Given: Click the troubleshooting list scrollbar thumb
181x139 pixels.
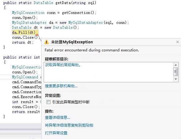Looking at the screenshot, I should pyautogui.click(x=175, y=72).
